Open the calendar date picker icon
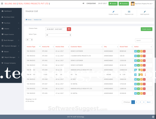The width and height of the screenshot is (156, 119). (x=69, y=29)
